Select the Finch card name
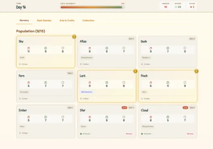The width and height of the screenshot is (213, 149). click(x=144, y=76)
